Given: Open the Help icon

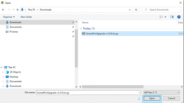Looking at the screenshot, I should click(179, 17).
